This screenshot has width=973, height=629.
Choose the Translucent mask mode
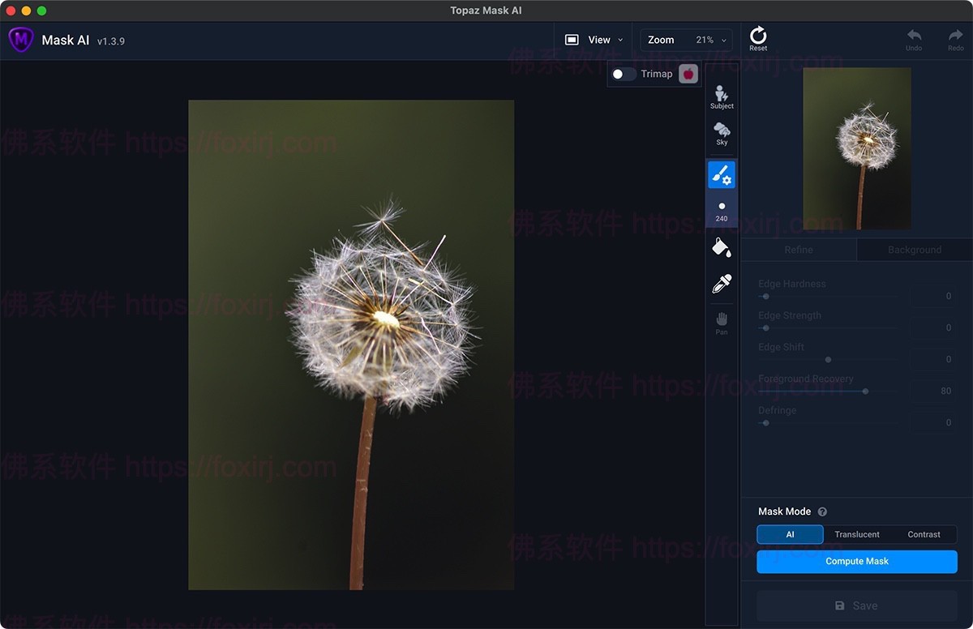pos(857,534)
